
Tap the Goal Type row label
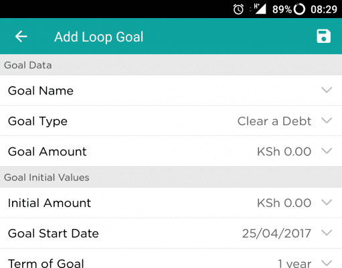pyautogui.click(x=37, y=122)
